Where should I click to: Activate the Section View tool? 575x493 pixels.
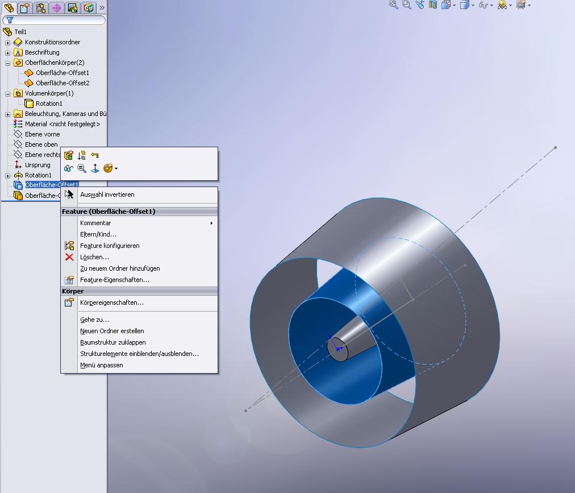433,5
